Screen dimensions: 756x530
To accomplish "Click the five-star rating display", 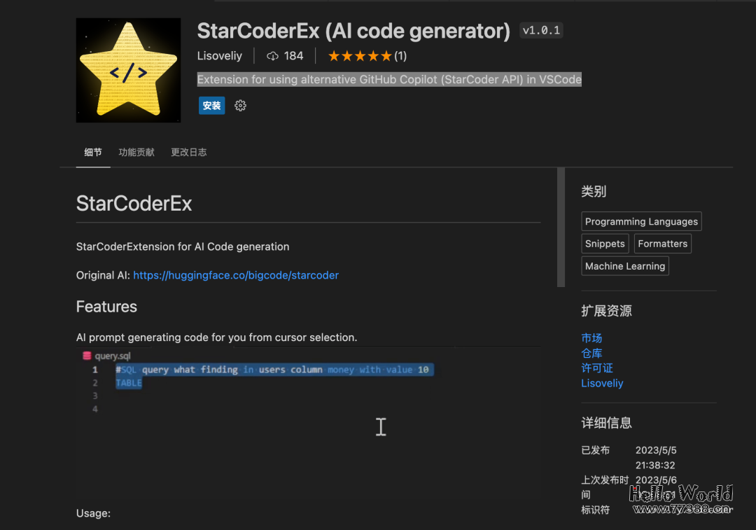I will coord(359,55).
